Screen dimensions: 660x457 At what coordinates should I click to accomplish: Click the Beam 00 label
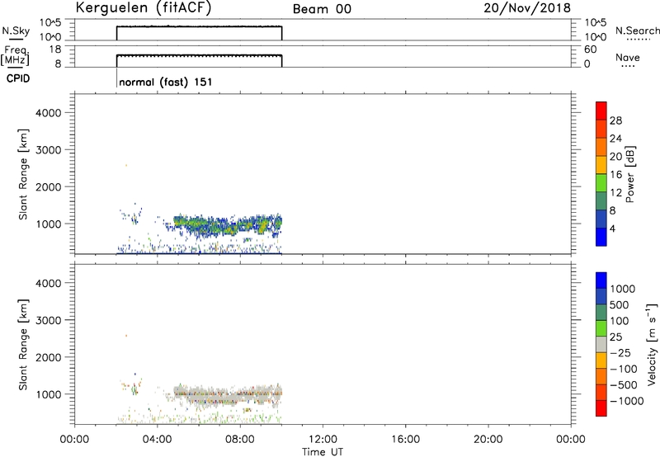[x=322, y=9]
